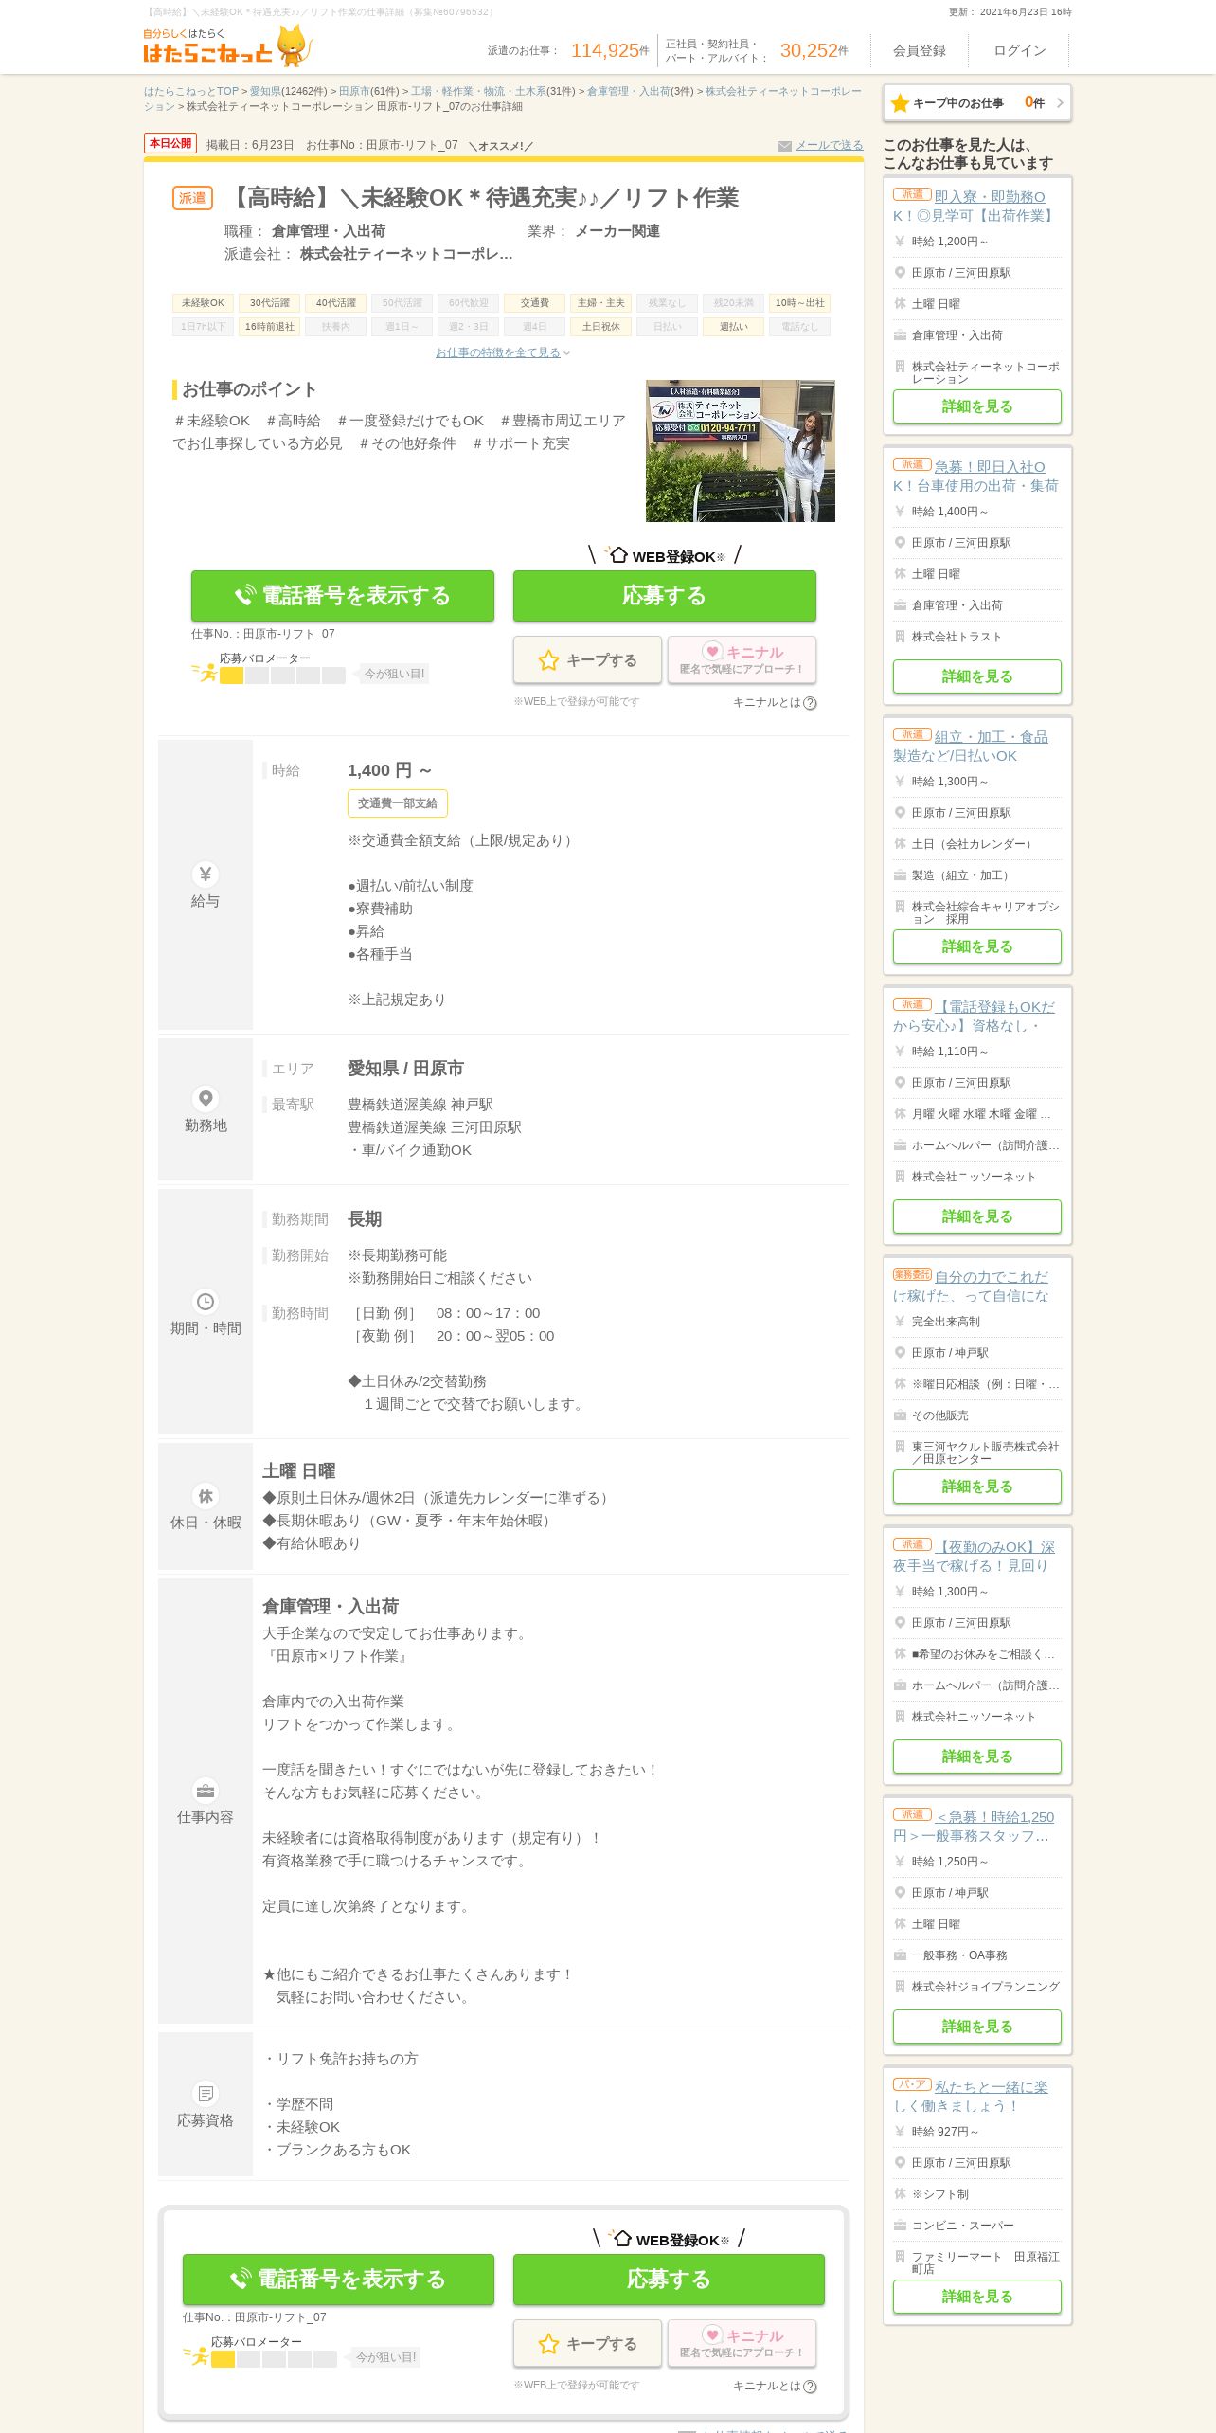This screenshot has height=2433, width=1216.
Task: Click 愛知県 breadcrumb link
Action: pyautogui.click(x=265, y=92)
